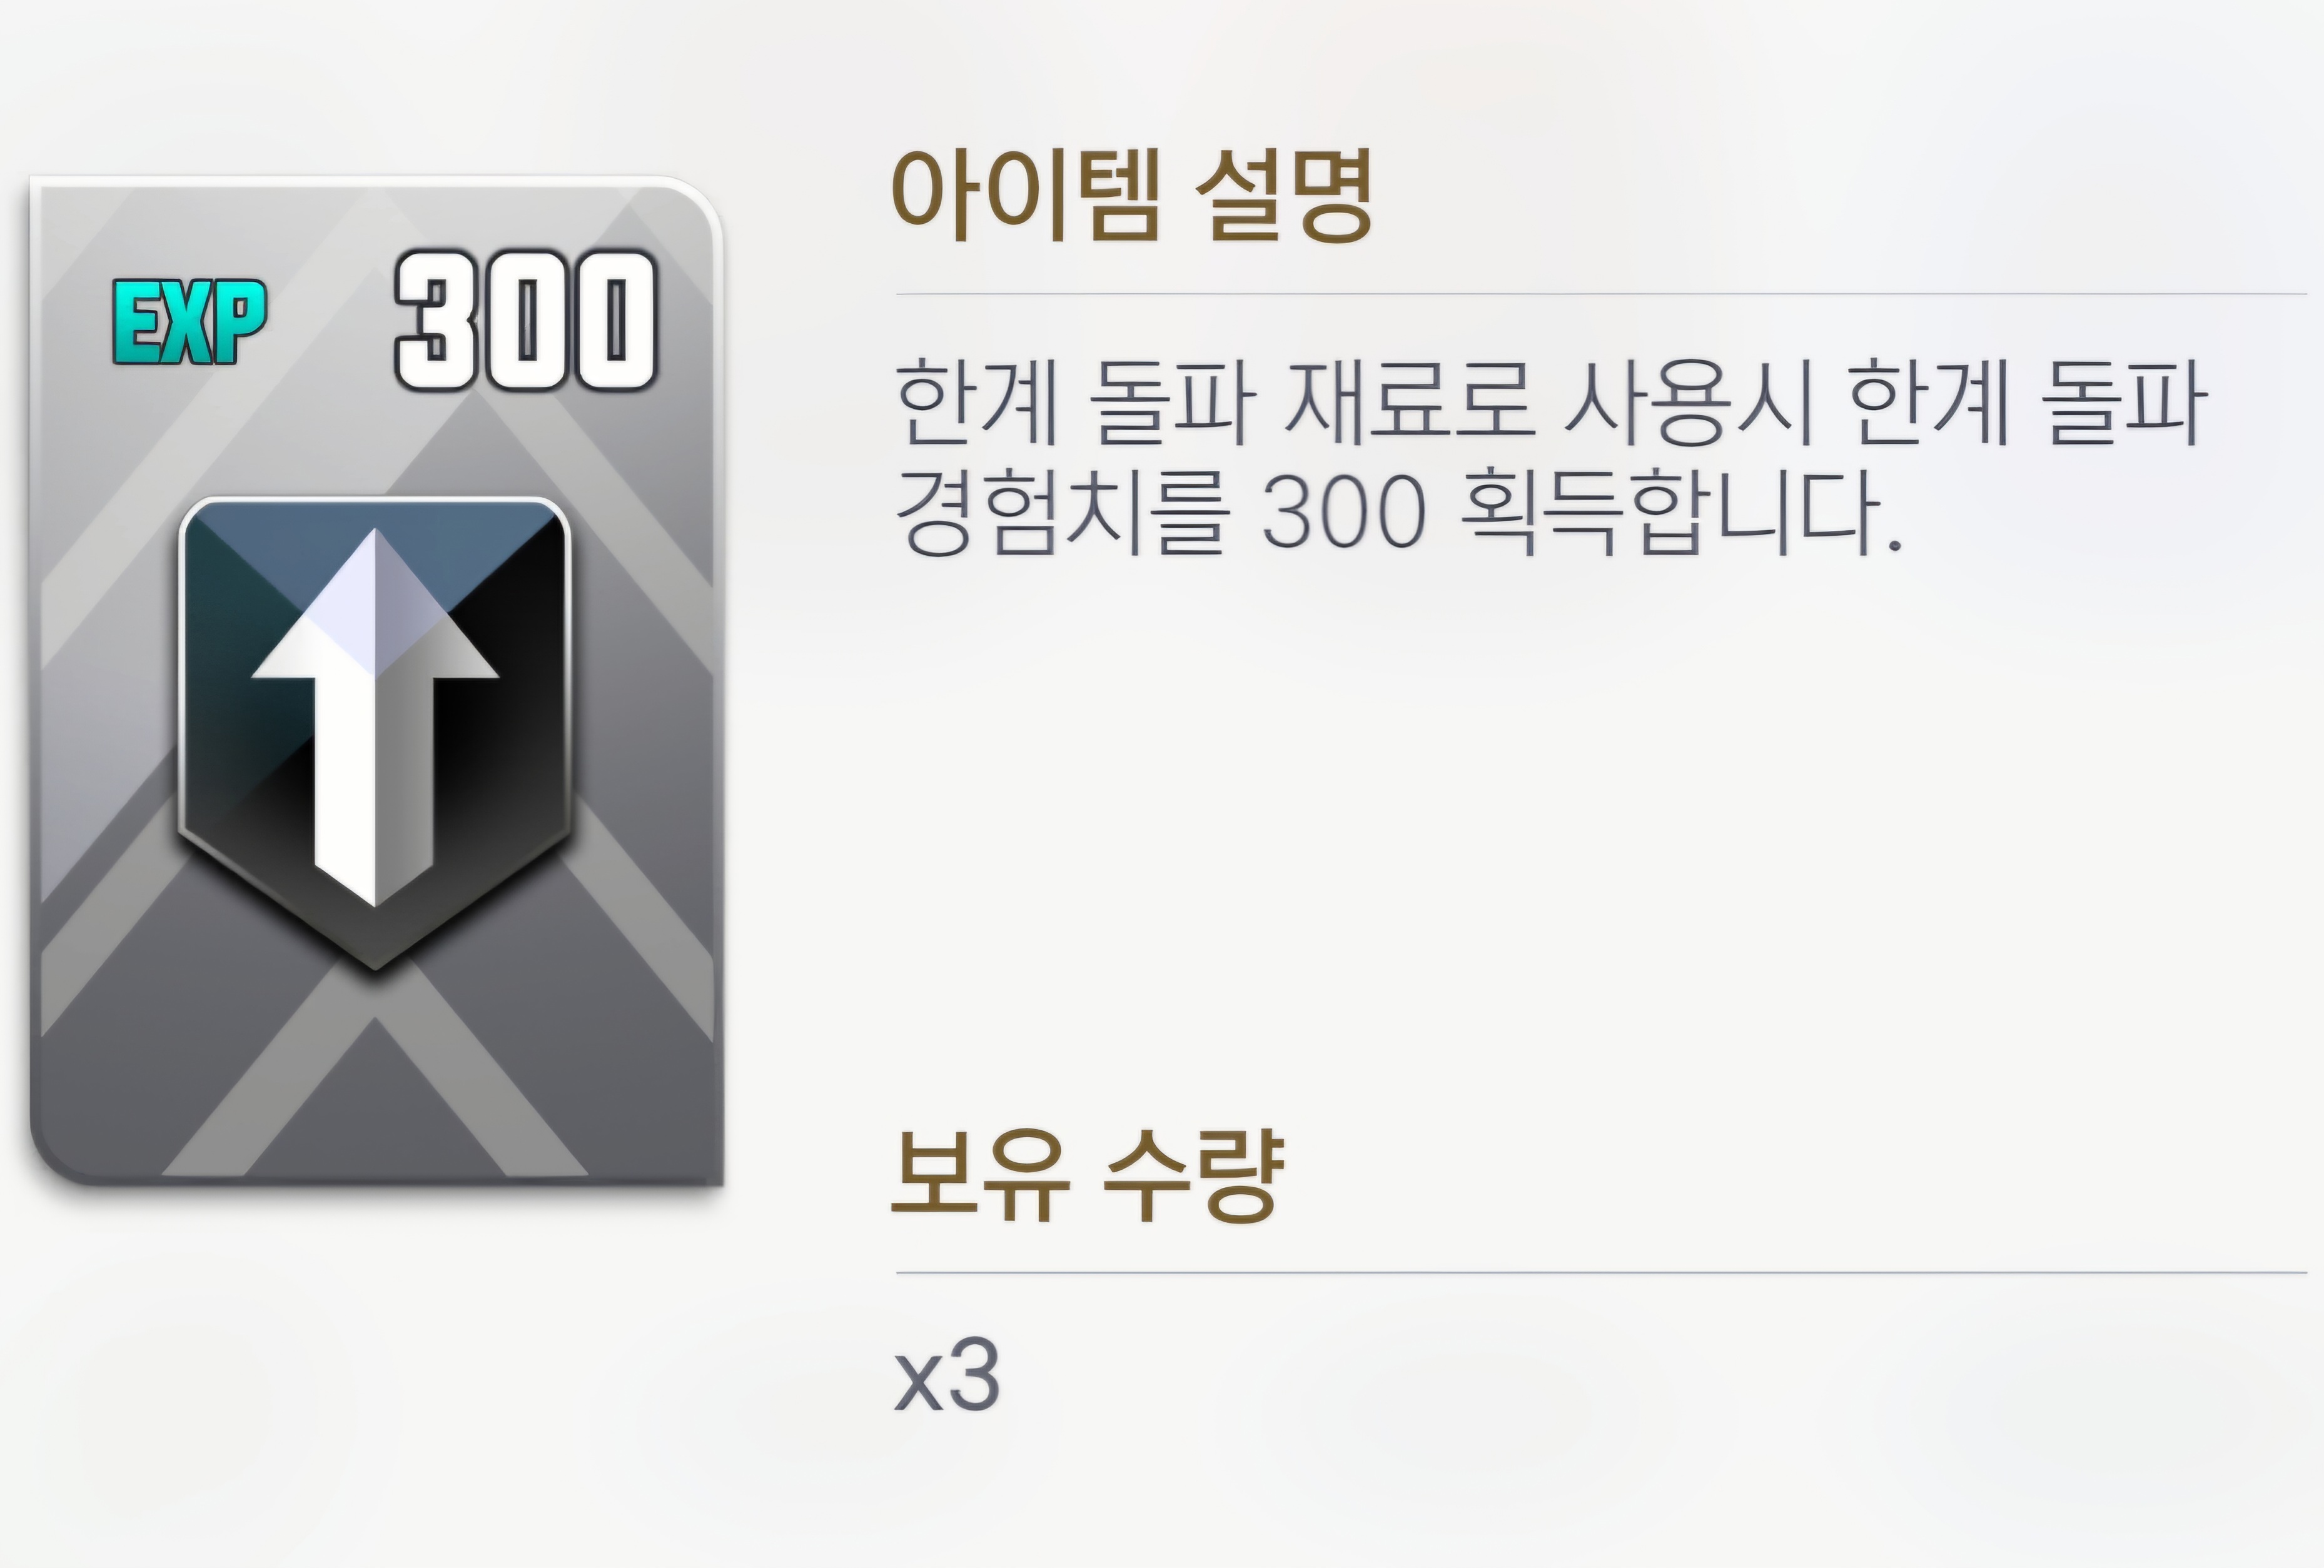Select the x3 owned quantity value

point(946,1375)
